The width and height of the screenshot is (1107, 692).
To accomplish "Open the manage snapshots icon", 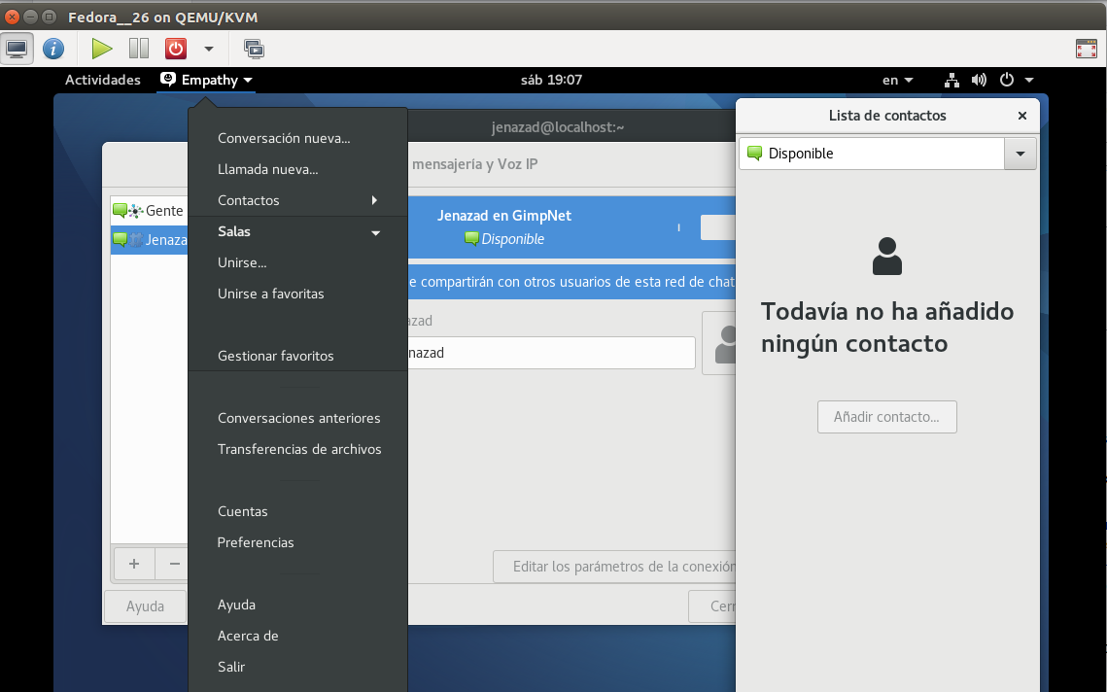I will pos(254,49).
